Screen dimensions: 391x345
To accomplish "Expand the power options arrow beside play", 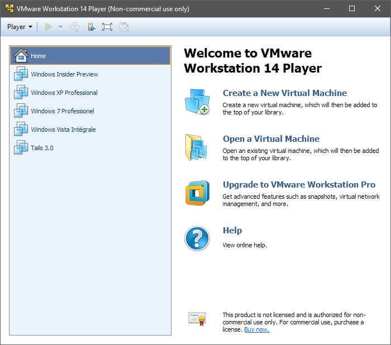I will point(60,27).
